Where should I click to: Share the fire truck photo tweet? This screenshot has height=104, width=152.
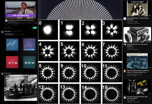[36, 102]
